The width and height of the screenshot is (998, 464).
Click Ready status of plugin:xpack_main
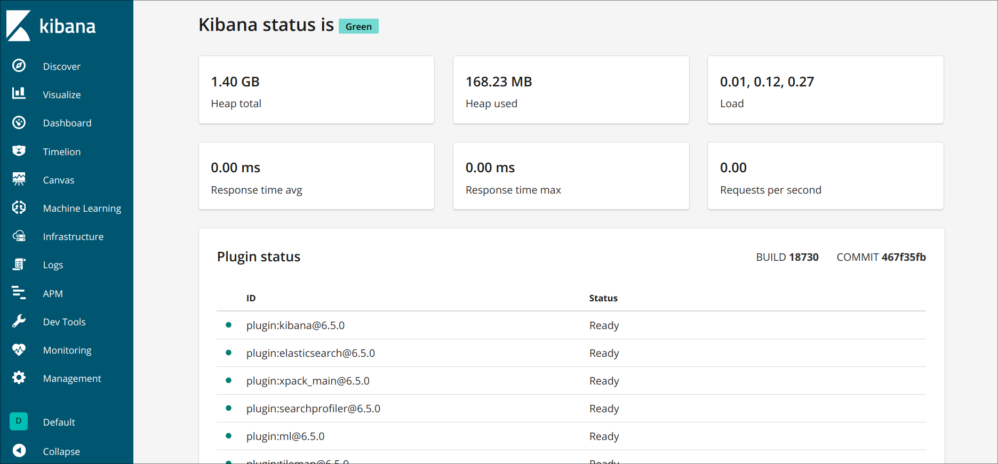[604, 381]
